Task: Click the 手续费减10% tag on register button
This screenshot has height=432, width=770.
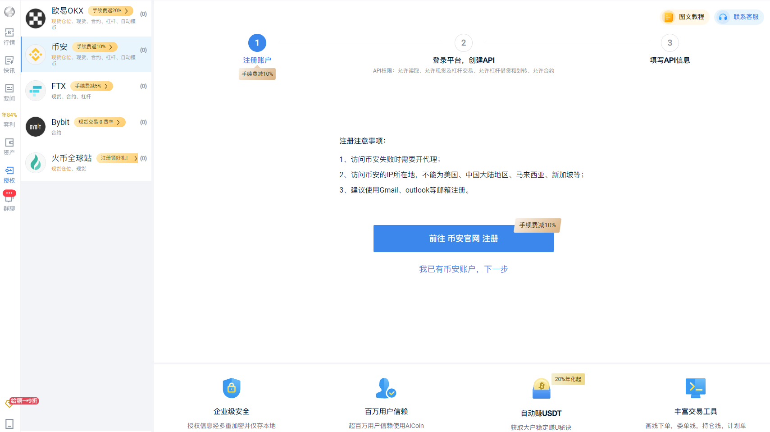Action: [538, 225]
